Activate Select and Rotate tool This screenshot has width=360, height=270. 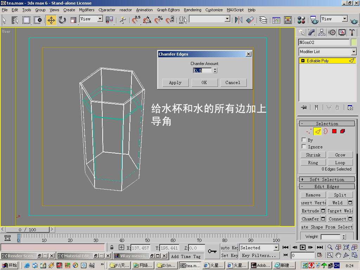pyautogui.click(x=62, y=20)
